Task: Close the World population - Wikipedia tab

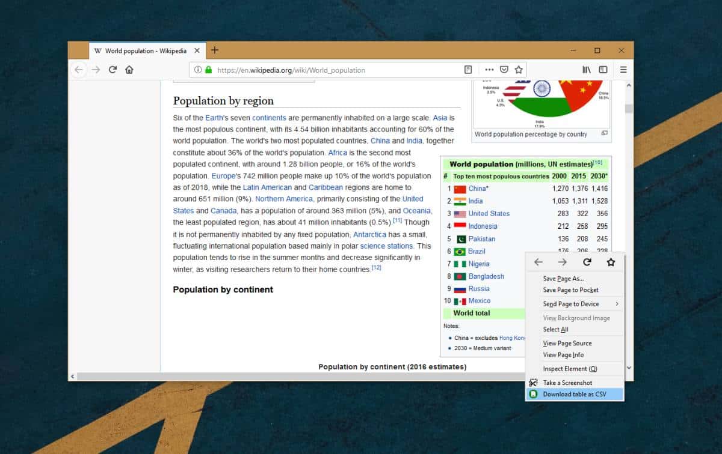Action: click(x=197, y=50)
